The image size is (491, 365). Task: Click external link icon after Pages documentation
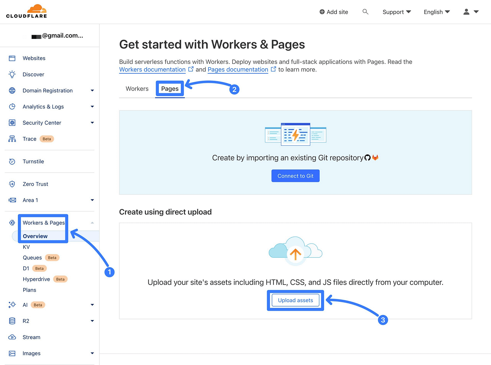pos(273,69)
